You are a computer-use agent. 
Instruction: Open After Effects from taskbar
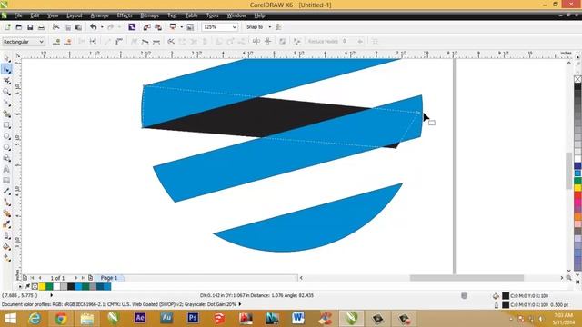tap(140, 318)
